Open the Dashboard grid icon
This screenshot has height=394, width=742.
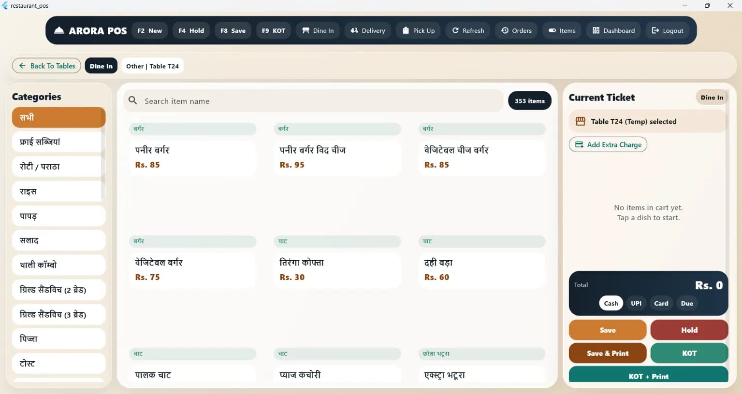[596, 30]
